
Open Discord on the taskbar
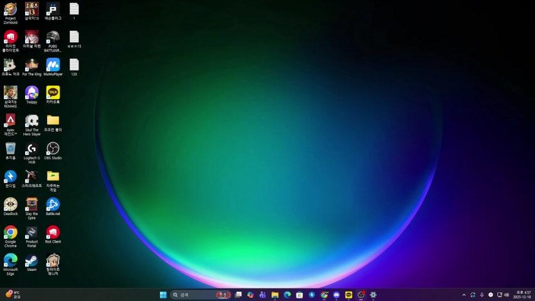(x=336, y=295)
